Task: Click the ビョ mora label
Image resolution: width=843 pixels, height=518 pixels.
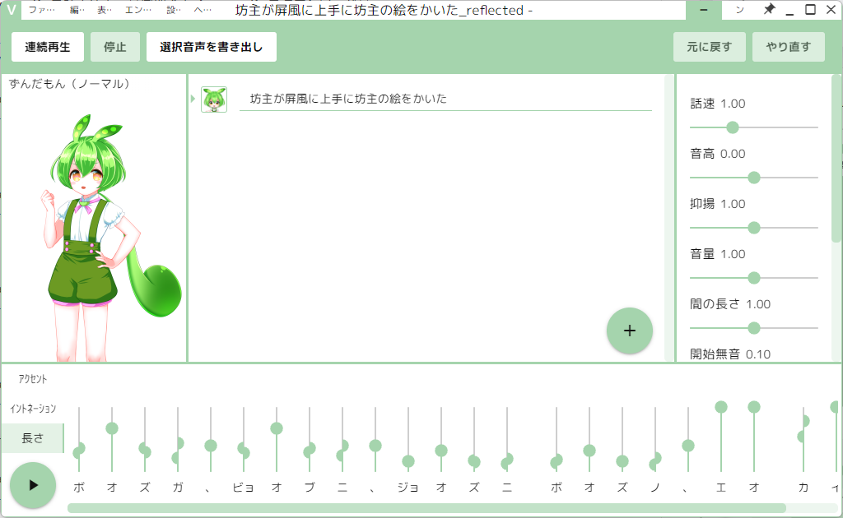Action: (x=244, y=488)
